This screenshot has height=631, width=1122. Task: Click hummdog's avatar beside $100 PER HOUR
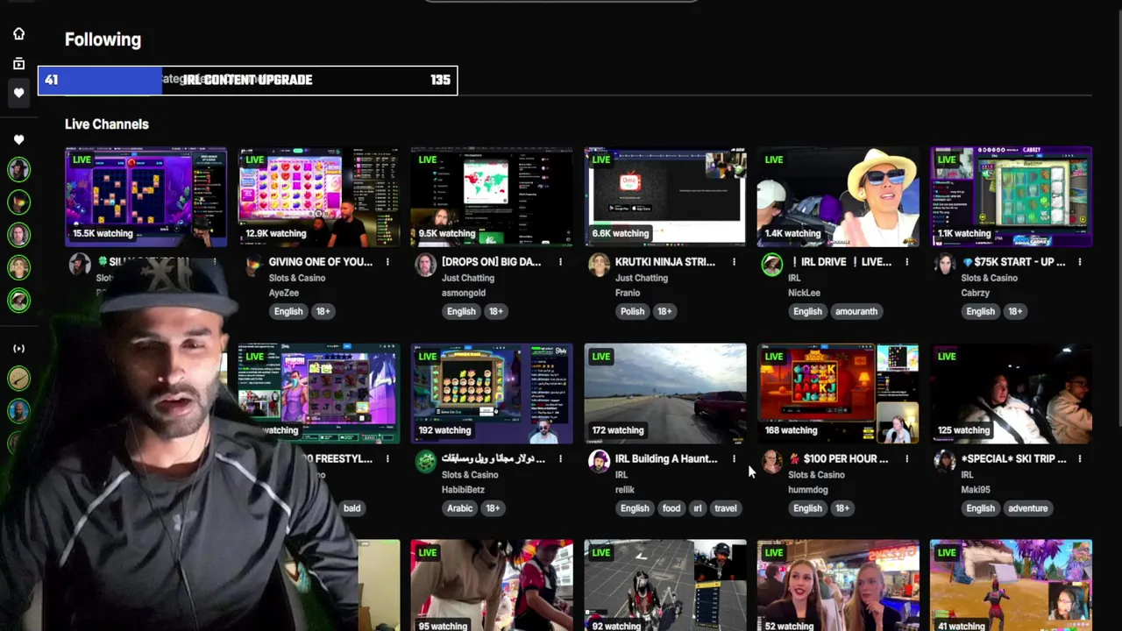771,461
